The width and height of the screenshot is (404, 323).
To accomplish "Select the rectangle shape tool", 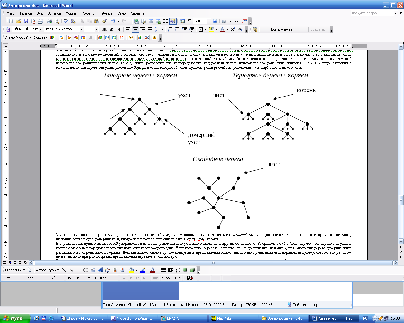I will click(79, 270).
